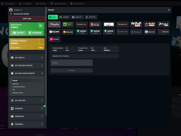
Task: Pick the TRON payment method
Action: click(x=163, y=32)
